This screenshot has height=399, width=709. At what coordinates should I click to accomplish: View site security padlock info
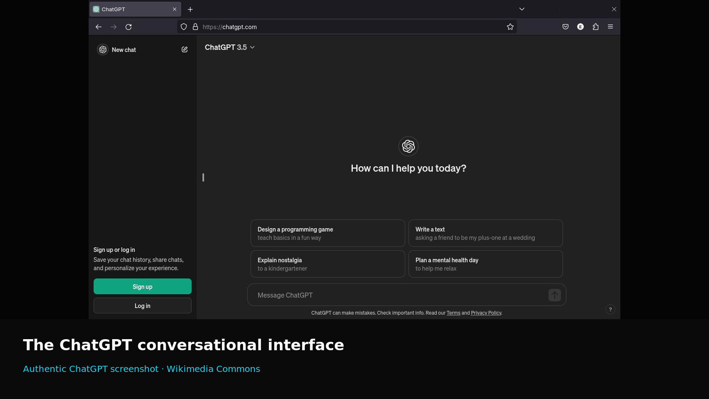[195, 27]
